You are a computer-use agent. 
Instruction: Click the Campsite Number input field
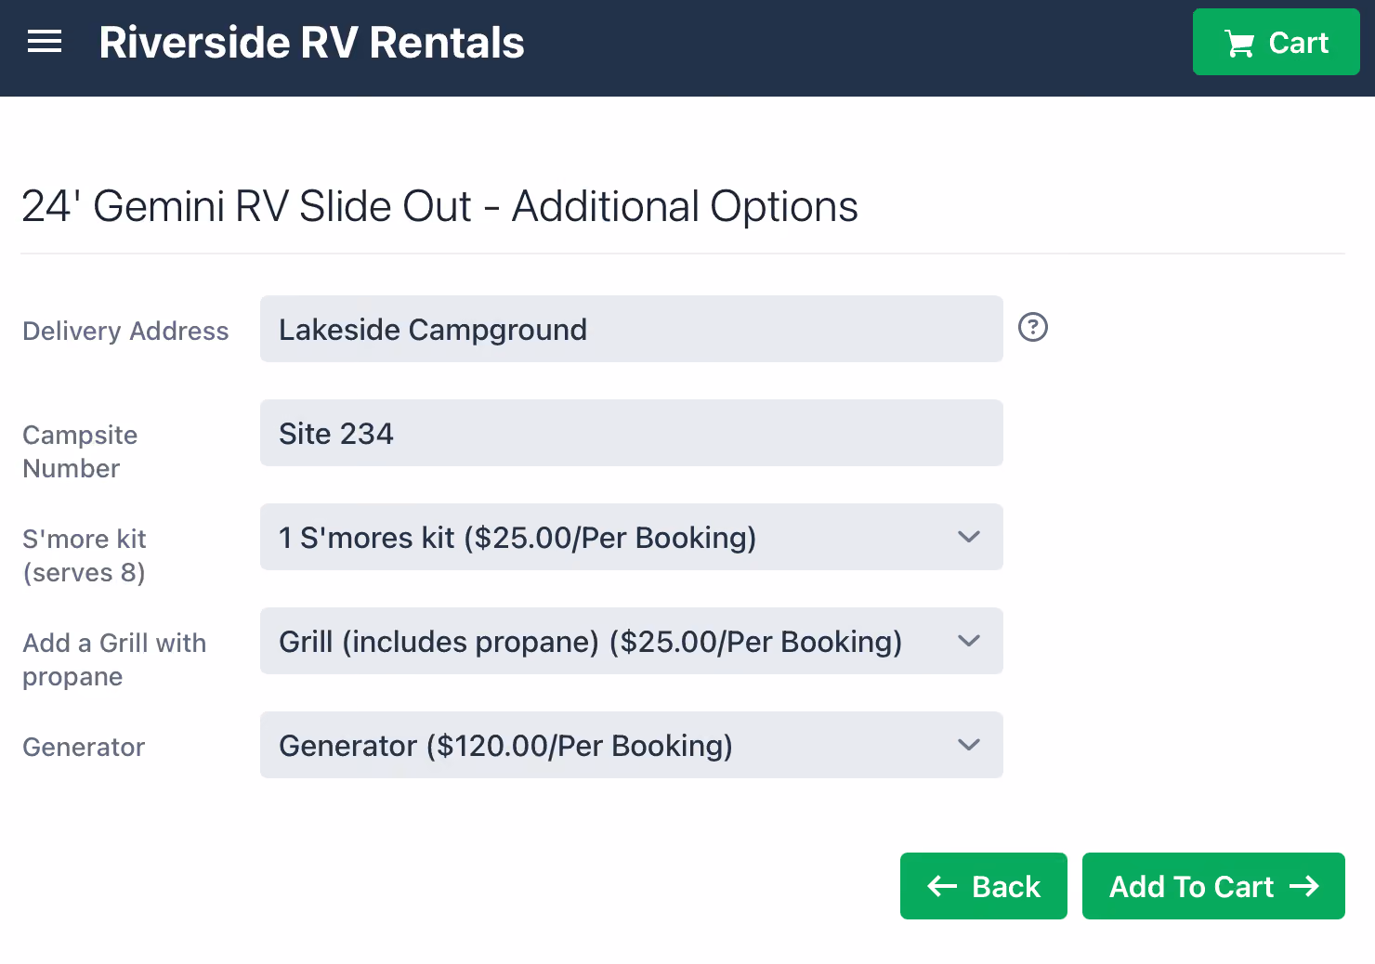click(x=632, y=433)
